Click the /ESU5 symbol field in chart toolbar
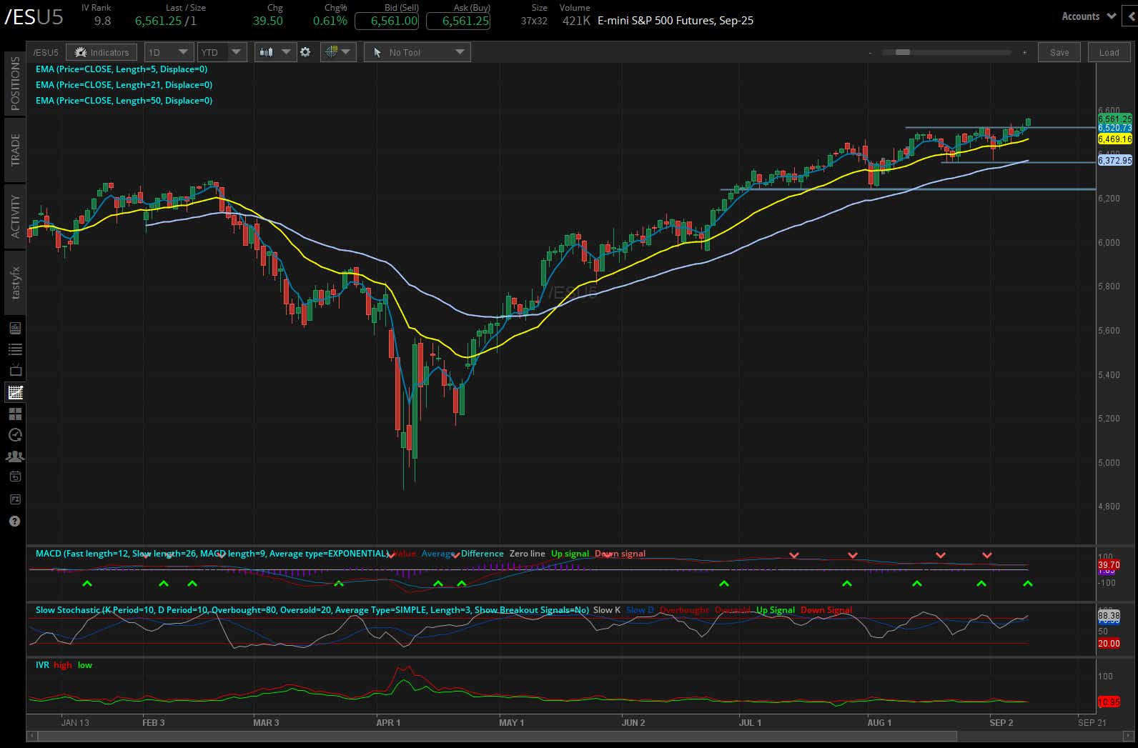 coord(46,52)
